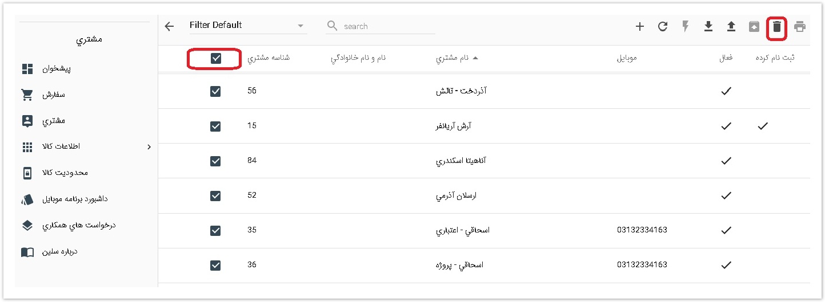Uncheck the row with customer ID 52
This screenshot has width=825, height=302.
pyautogui.click(x=215, y=195)
